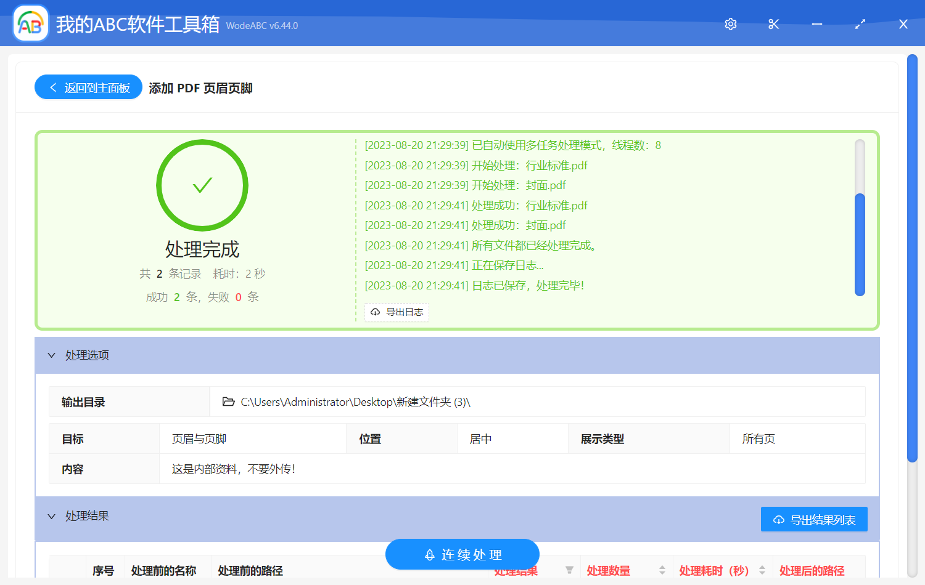Click the log panel scrollbar thumb
Screen dimensions: 925x585
[x=860, y=244]
